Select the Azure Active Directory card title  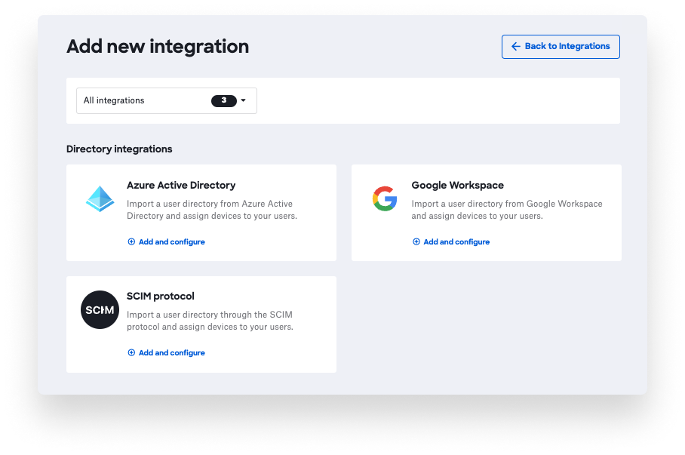coord(181,186)
